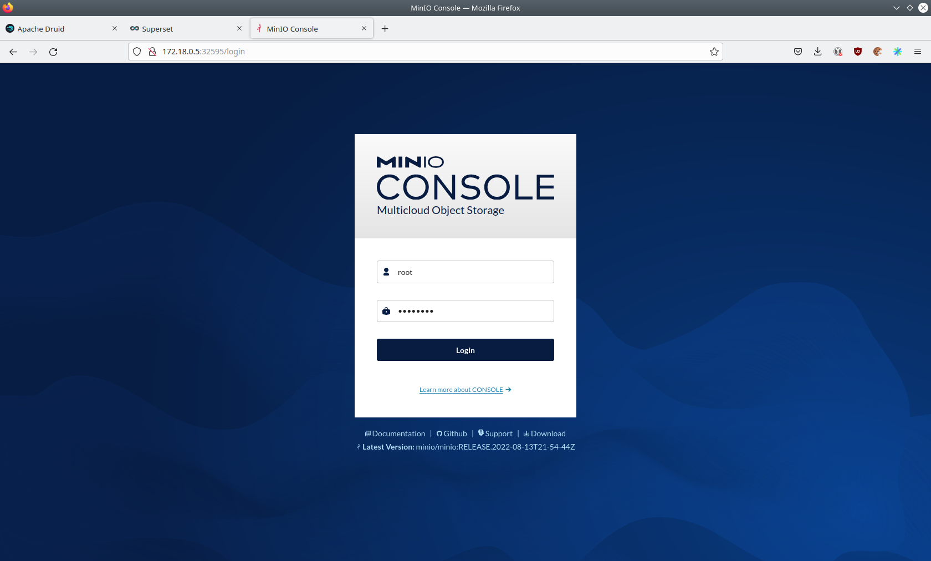Viewport: 931px width, 561px height.
Task: Open the Firefox hamburger menu
Action: (918, 52)
